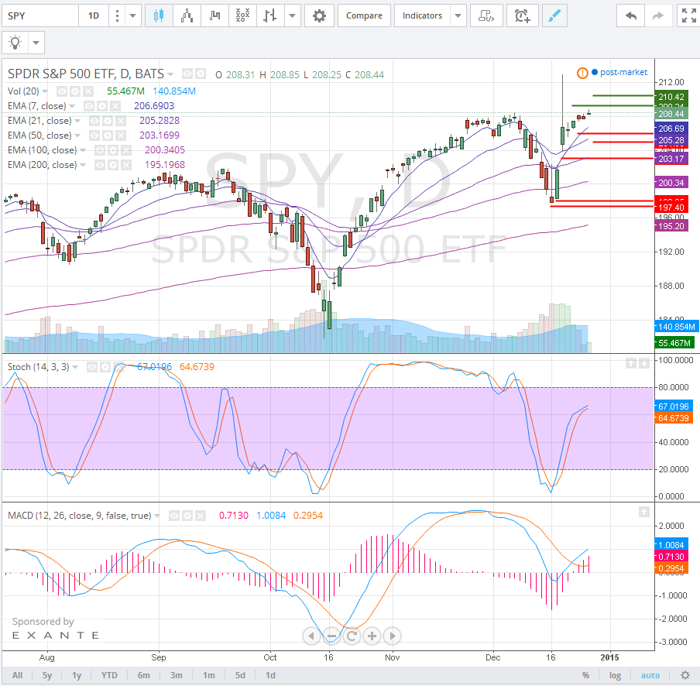Move the Stoch pane up
Viewport: 700px width, 686px height.
click(x=630, y=363)
